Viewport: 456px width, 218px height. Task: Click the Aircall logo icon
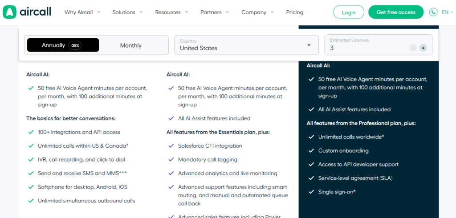coord(9,12)
